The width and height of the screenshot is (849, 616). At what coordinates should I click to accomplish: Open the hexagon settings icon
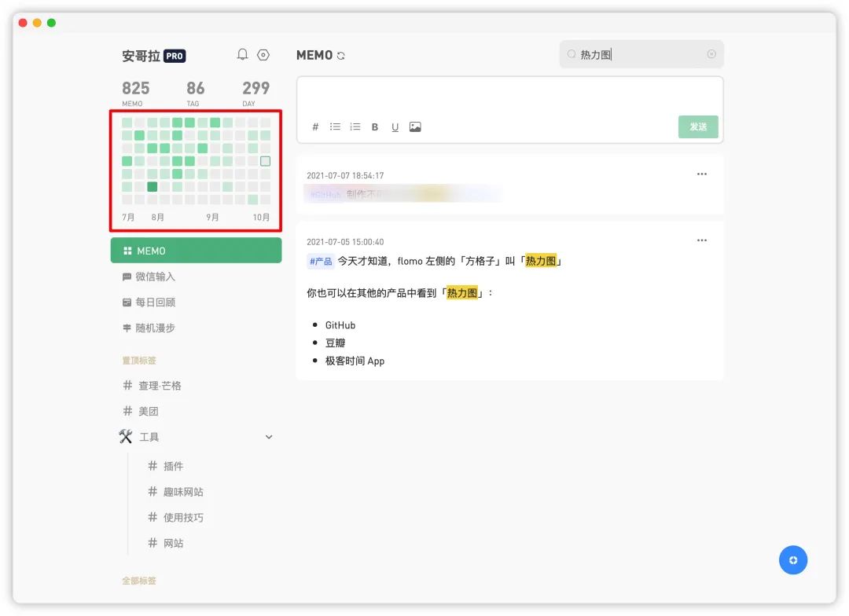point(263,54)
